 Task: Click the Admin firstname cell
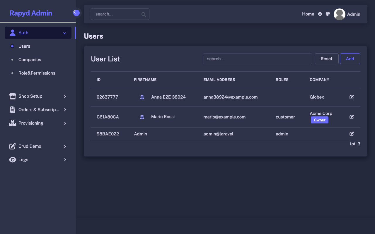(141, 134)
